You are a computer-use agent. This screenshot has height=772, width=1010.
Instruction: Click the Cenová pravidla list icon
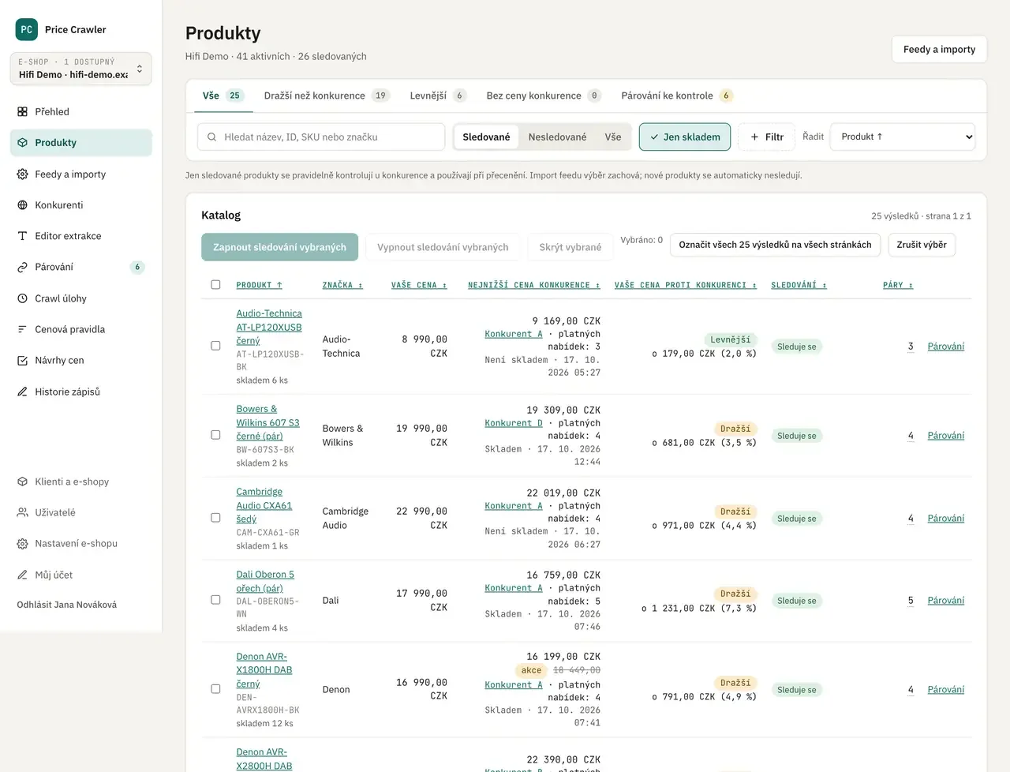pos(22,329)
